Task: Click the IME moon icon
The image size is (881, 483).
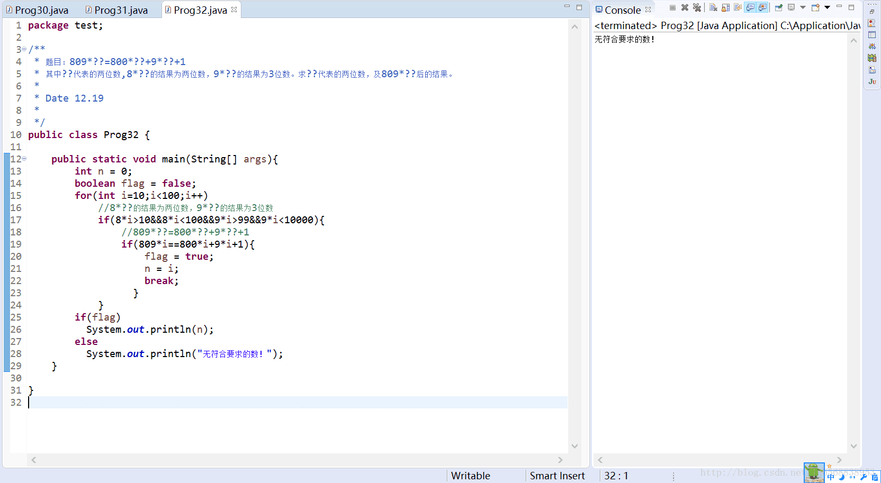Action: click(x=841, y=477)
